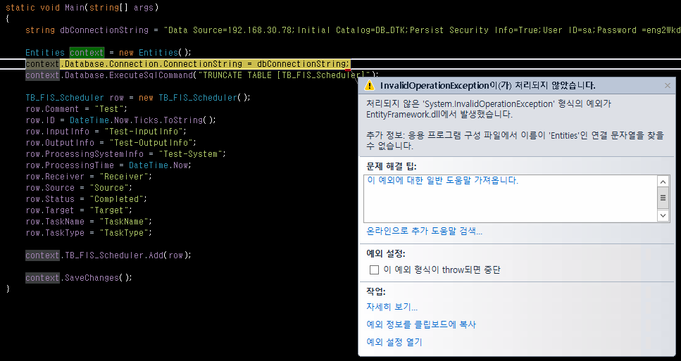Open the 자세히 보기 details link
The width and height of the screenshot is (681, 361).
click(x=392, y=307)
